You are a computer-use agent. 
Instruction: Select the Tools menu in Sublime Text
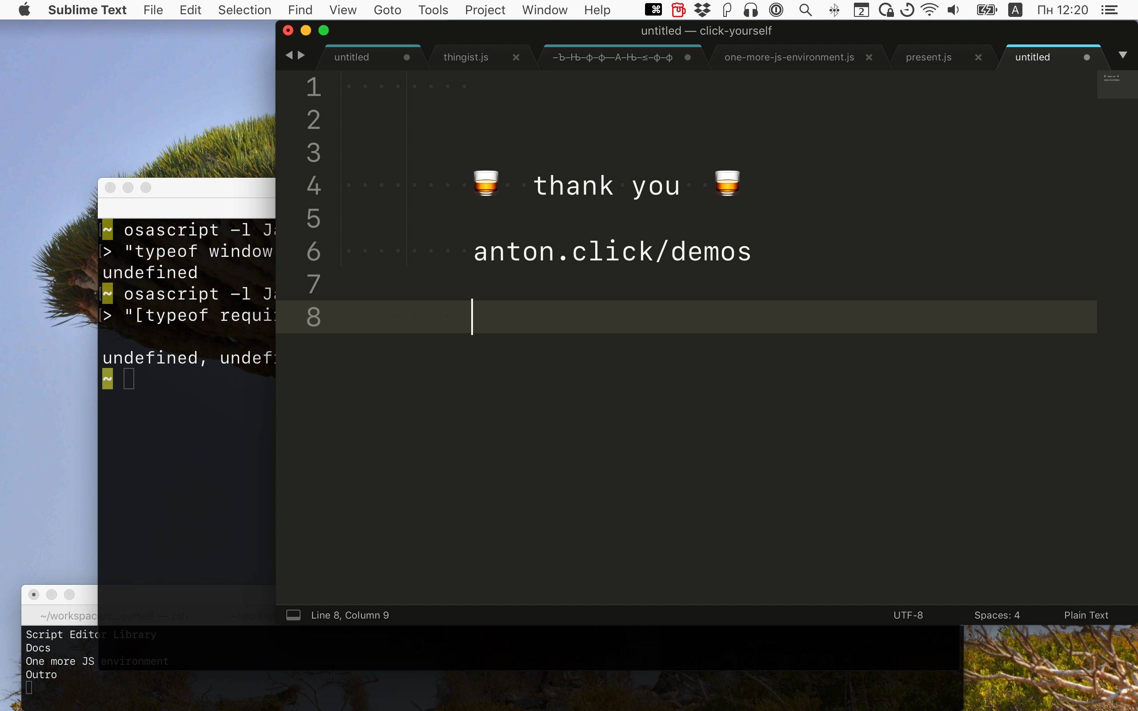click(433, 10)
